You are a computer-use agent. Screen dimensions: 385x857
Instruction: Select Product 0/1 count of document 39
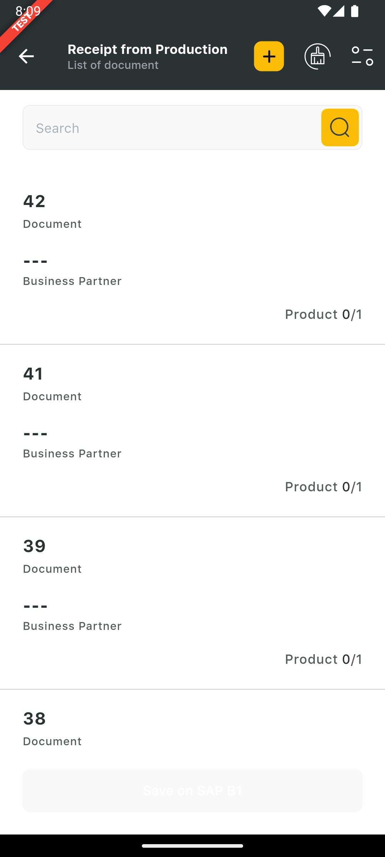pyautogui.click(x=323, y=659)
